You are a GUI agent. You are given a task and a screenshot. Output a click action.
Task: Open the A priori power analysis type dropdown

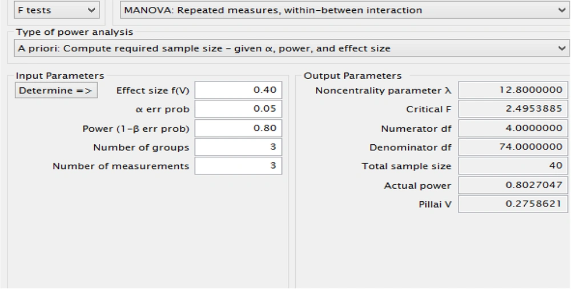pos(290,48)
